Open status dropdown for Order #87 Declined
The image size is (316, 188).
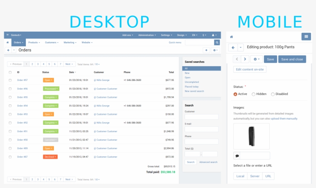(50, 157)
